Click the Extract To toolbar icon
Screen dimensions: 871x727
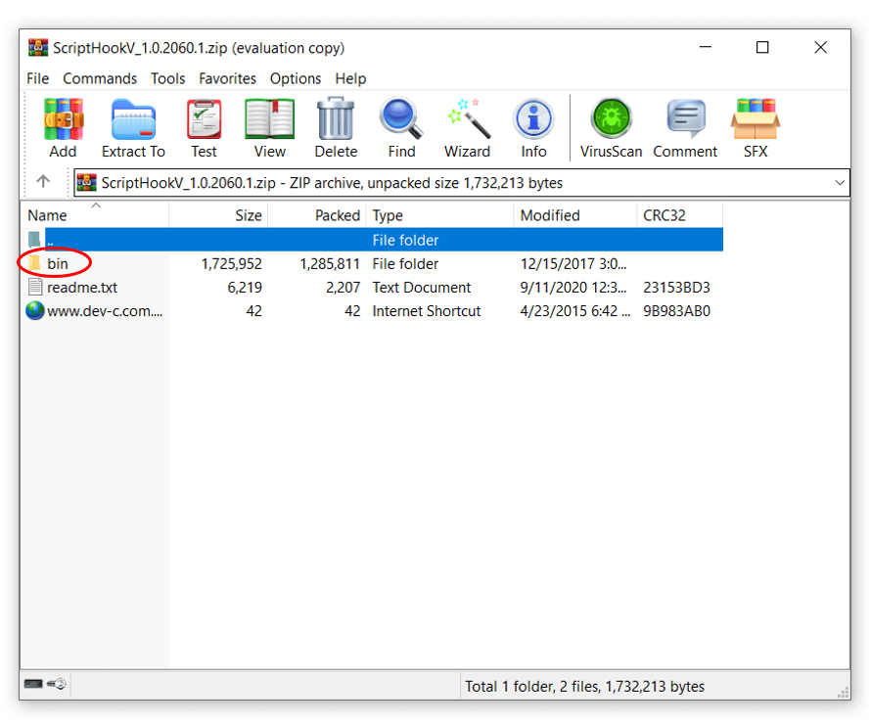133,127
